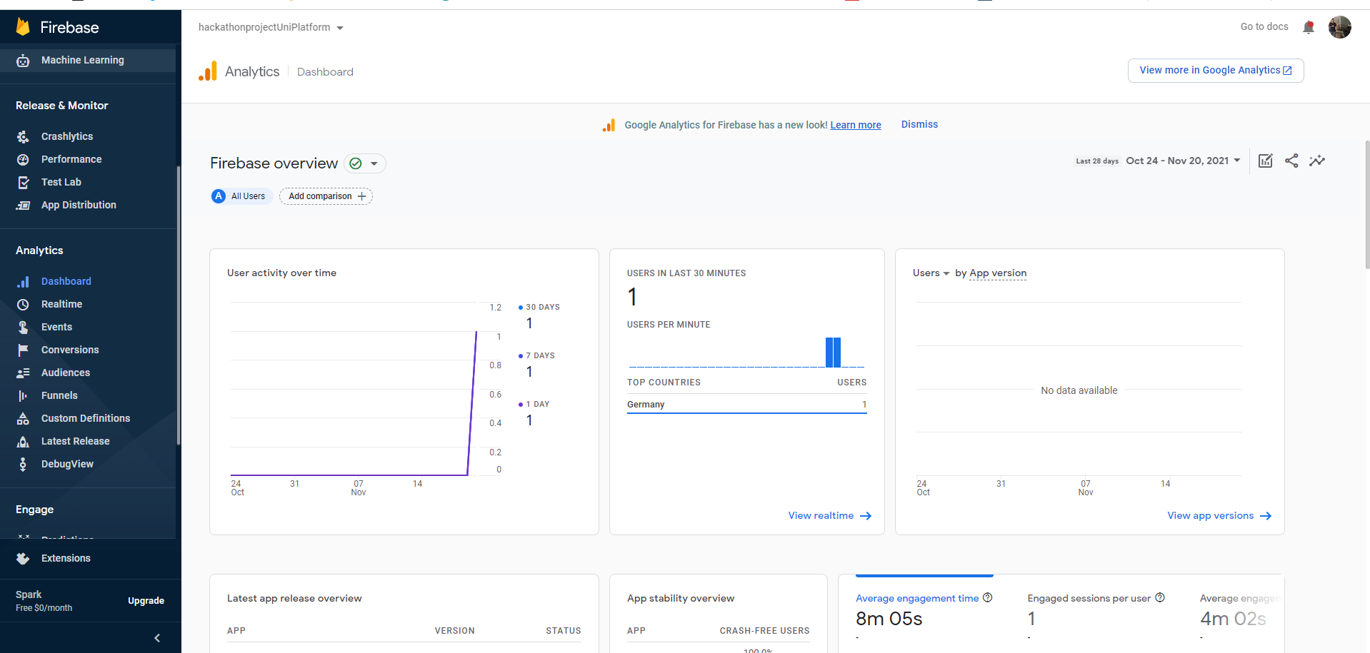Click the Add comparison button
Viewport: 1370px width, 653px height.
[x=326, y=196]
